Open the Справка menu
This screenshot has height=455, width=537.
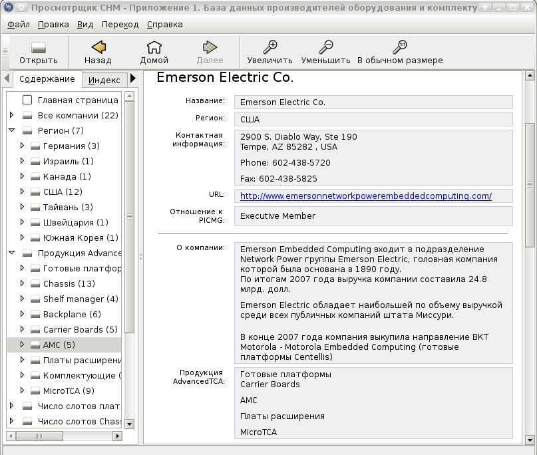pyautogui.click(x=165, y=25)
